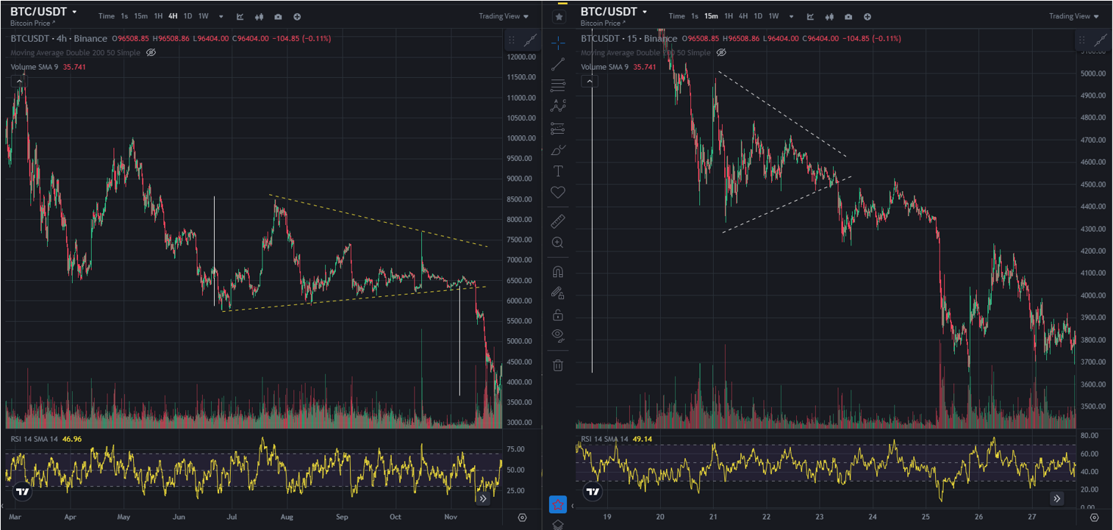Open candle chart type in right chart toolbar

pyautogui.click(x=829, y=16)
